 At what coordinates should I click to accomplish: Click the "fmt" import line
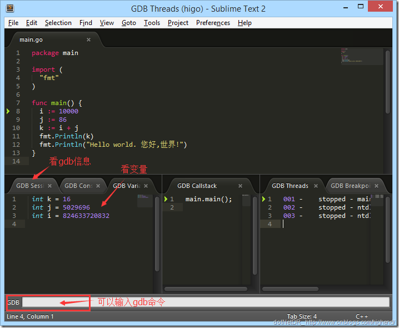tap(49, 78)
